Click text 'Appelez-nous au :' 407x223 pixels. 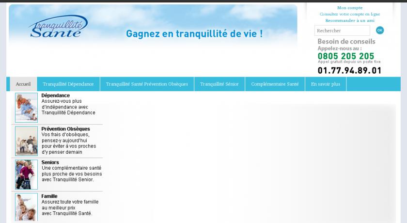[340, 48]
